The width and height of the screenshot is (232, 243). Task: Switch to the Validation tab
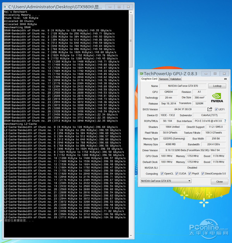click(176, 79)
